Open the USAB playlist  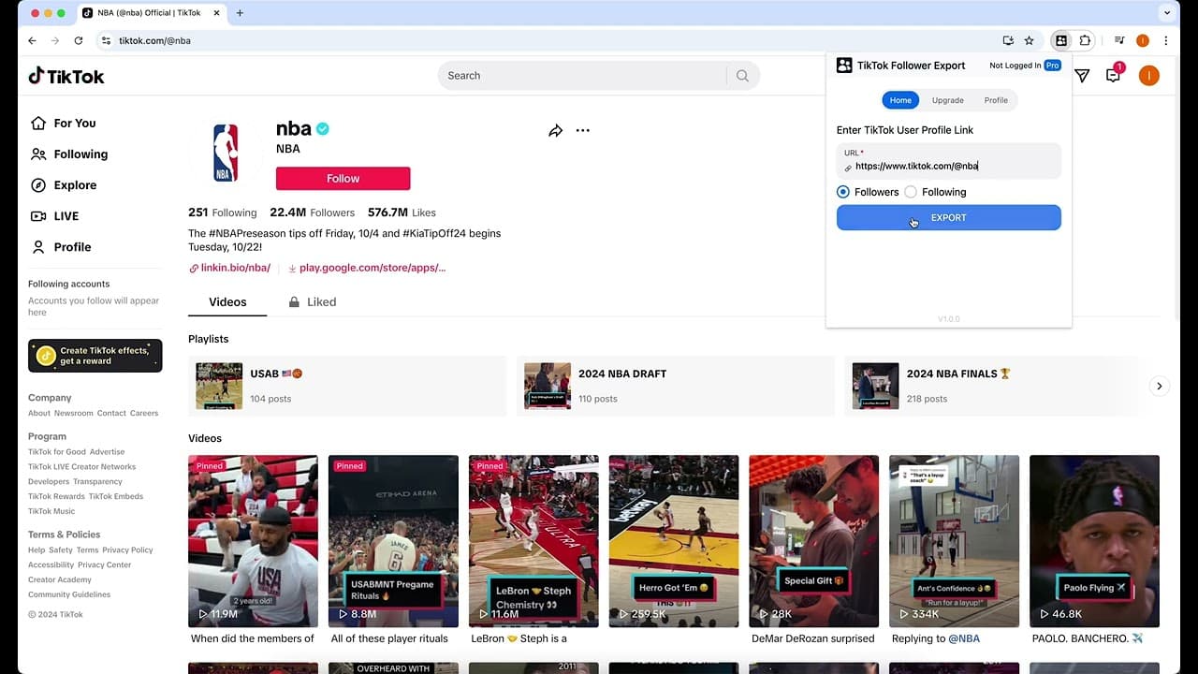pyautogui.click(x=347, y=386)
